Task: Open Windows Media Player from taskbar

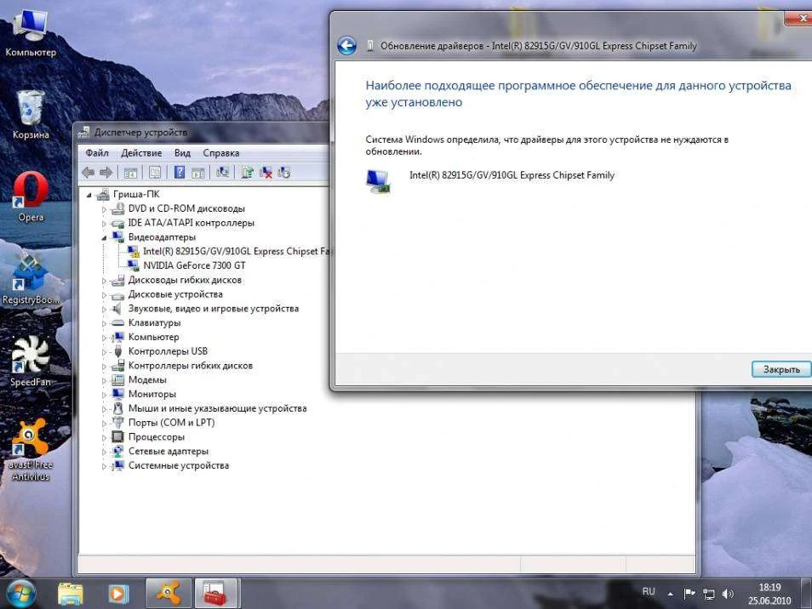Action: tap(118, 592)
